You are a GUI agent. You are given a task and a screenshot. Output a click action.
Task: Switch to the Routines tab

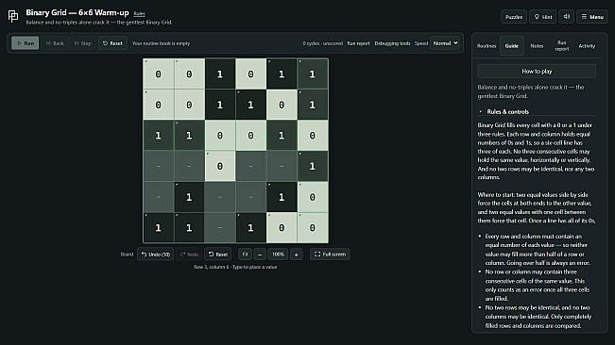(487, 46)
